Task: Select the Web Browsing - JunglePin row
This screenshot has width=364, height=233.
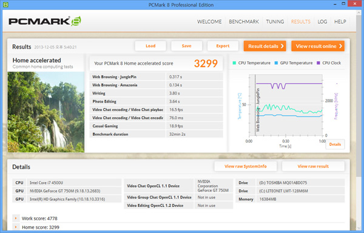Action: click(x=157, y=76)
